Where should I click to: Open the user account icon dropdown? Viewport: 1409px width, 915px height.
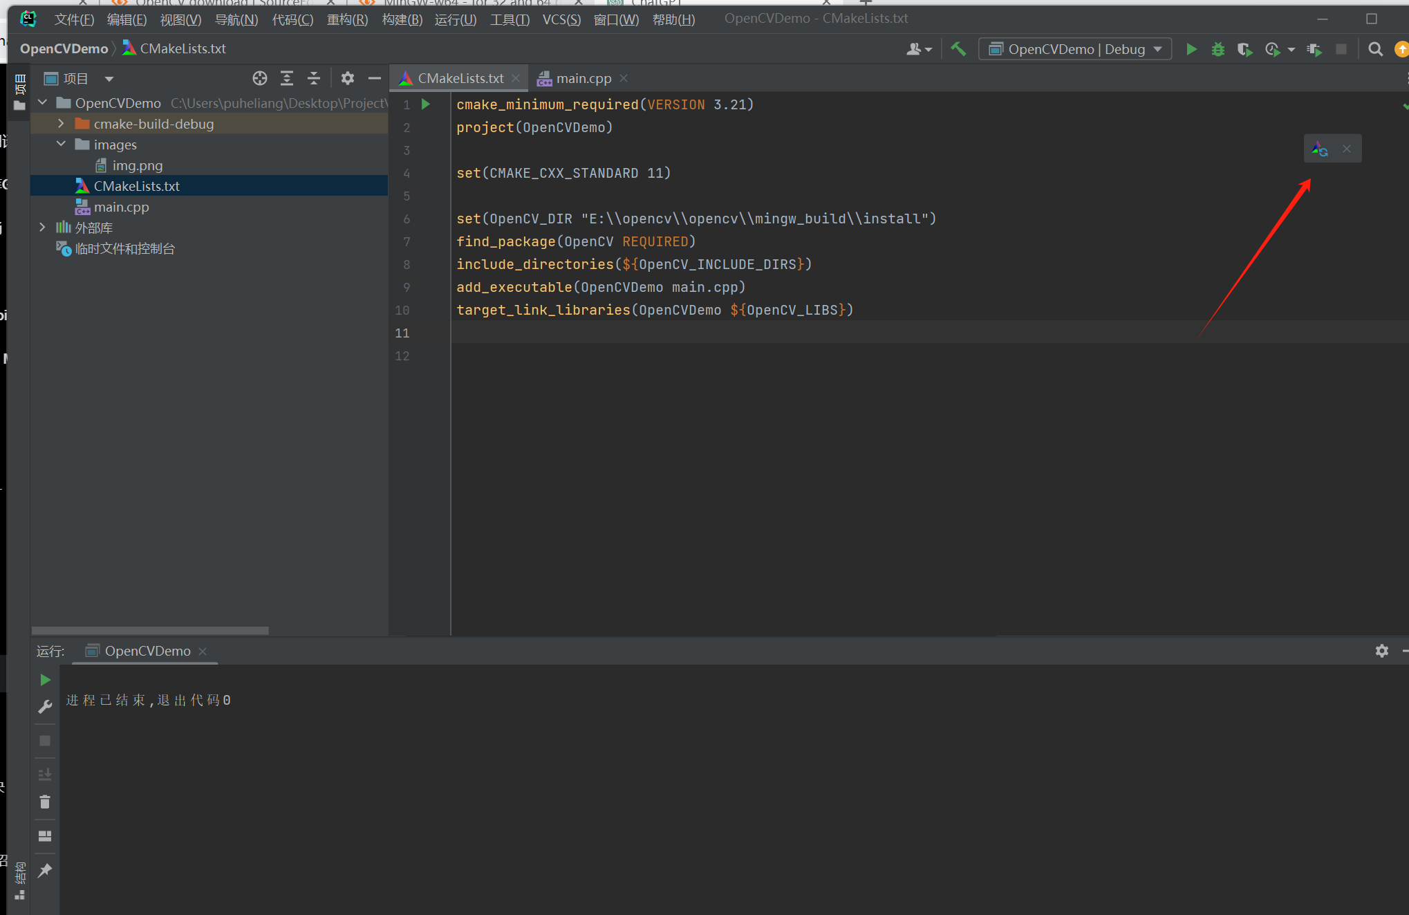[x=920, y=49]
